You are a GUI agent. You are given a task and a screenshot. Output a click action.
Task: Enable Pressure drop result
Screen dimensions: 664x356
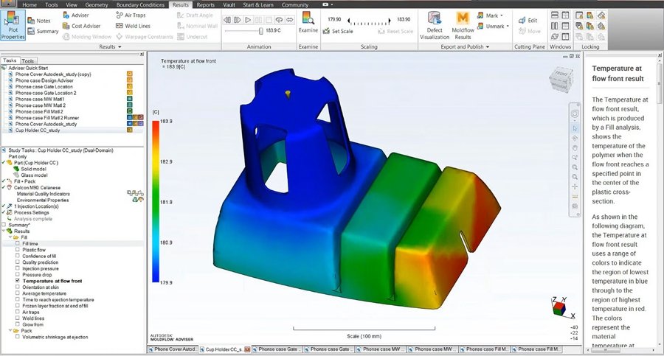(18, 275)
